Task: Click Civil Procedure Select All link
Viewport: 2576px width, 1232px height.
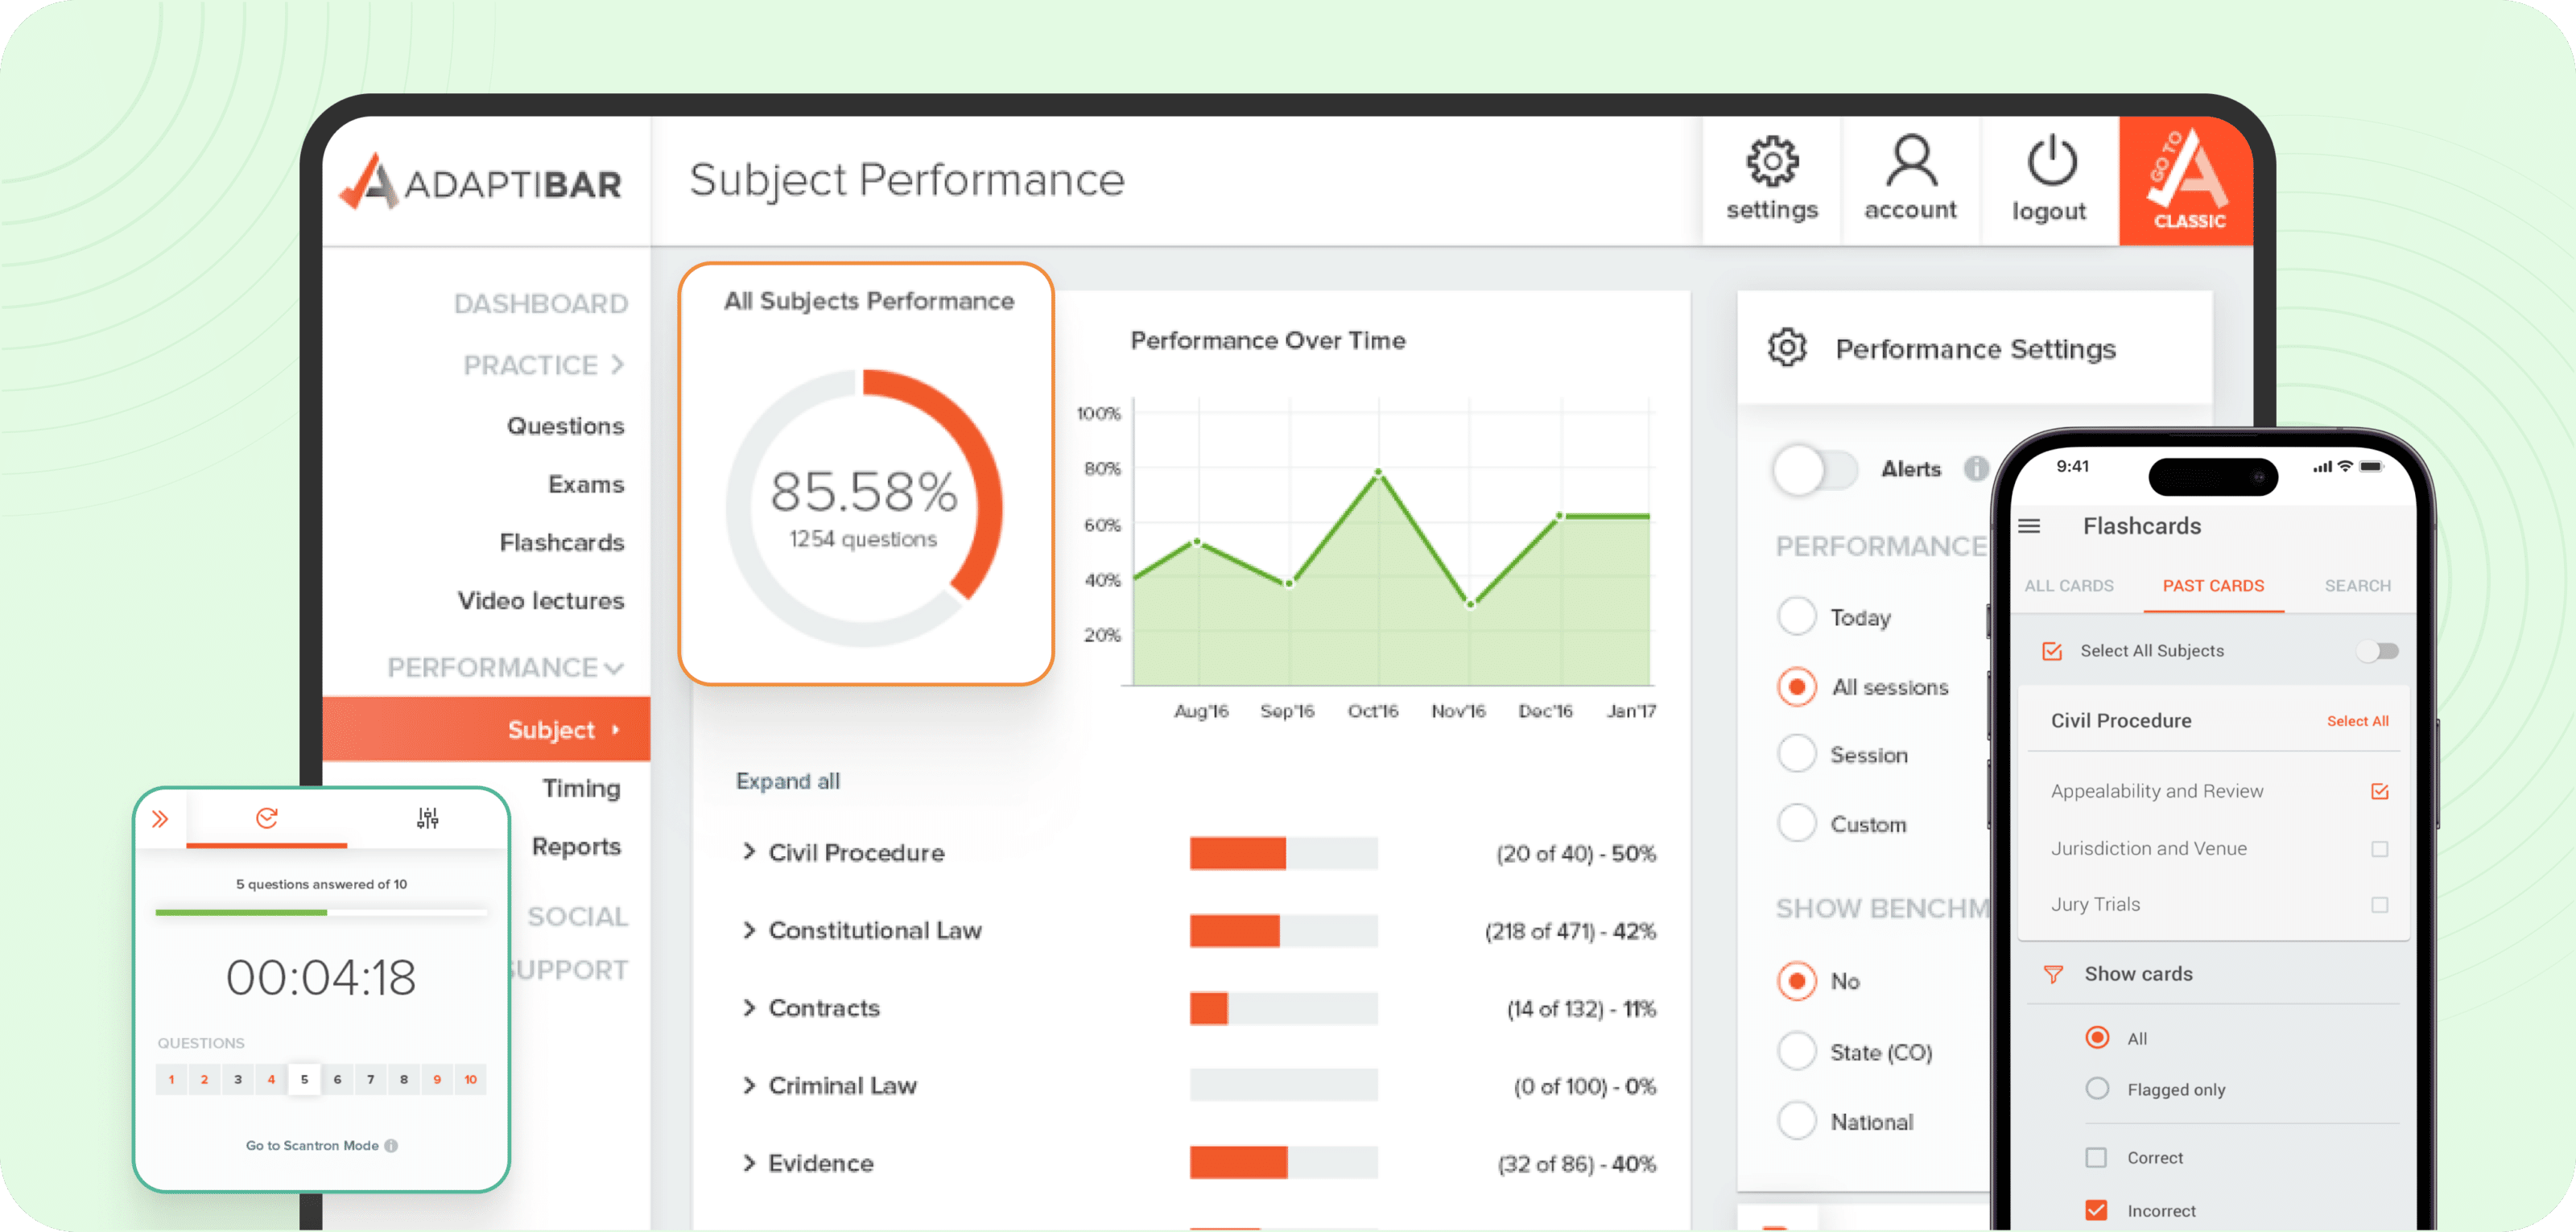Action: tap(2357, 721)
